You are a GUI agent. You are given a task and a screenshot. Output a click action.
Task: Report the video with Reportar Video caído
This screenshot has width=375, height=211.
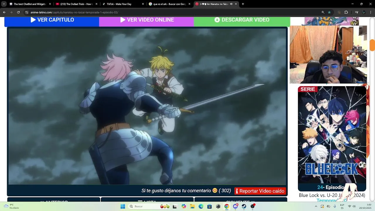(x=260, y=191)
